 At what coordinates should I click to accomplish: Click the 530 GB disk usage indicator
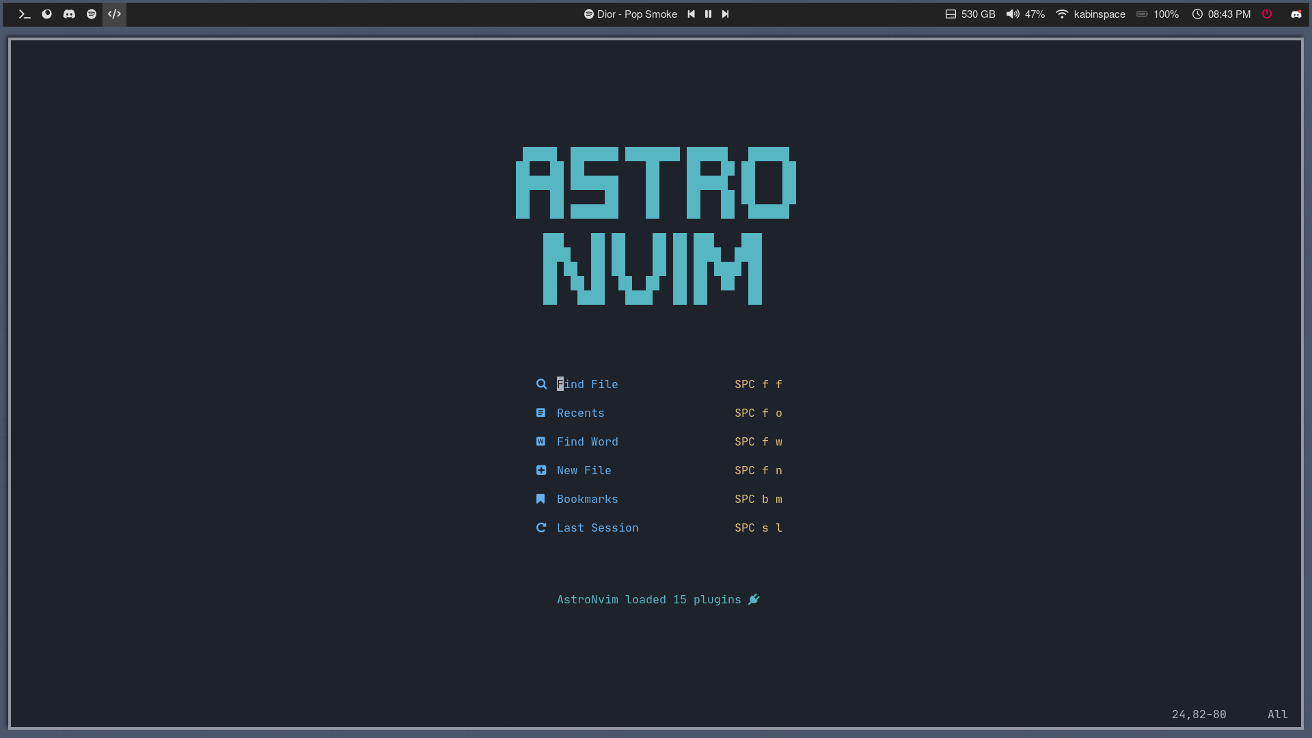tap(970, 14)
